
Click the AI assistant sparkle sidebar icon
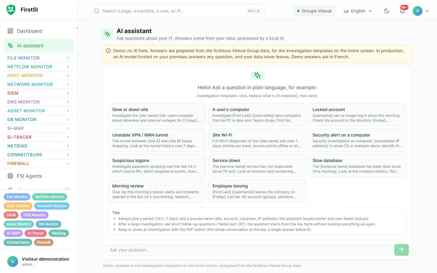coord(10,45)
